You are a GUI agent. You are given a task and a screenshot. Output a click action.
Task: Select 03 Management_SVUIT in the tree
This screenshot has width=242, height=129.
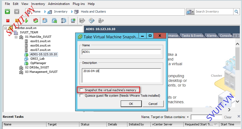tap(41, 72)
